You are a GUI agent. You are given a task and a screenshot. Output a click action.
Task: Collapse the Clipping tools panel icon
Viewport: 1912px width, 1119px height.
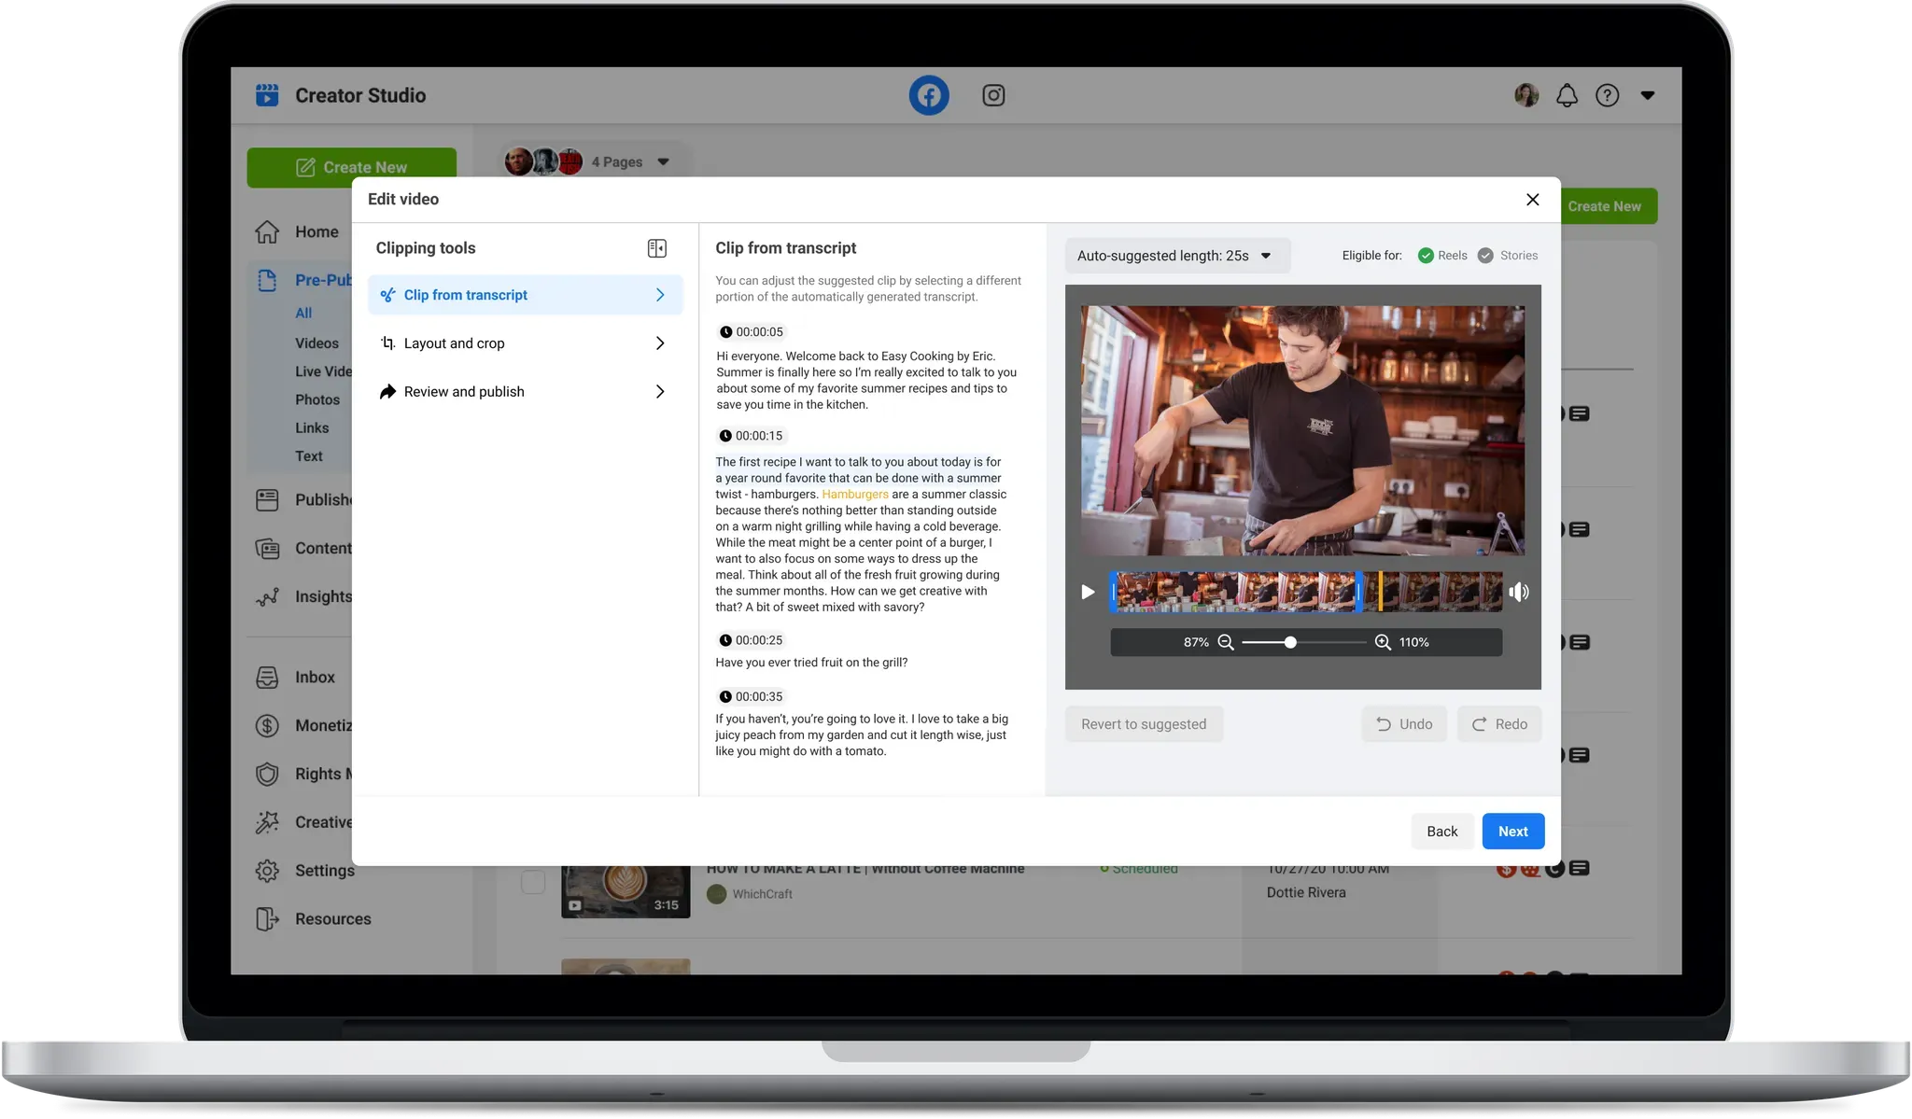(656, 248)
